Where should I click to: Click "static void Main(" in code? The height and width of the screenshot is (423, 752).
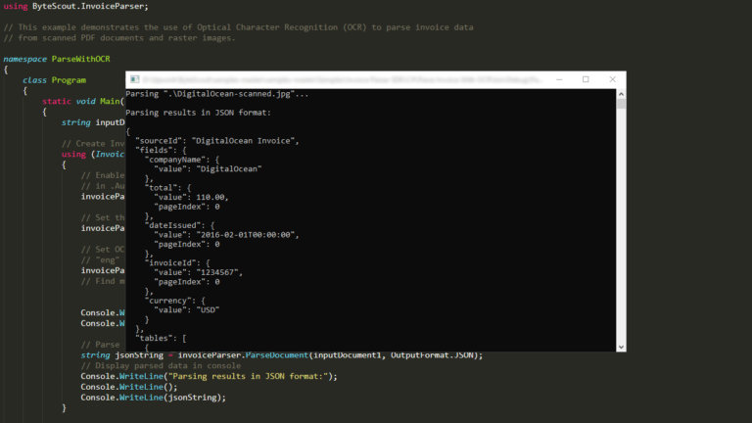83,101
